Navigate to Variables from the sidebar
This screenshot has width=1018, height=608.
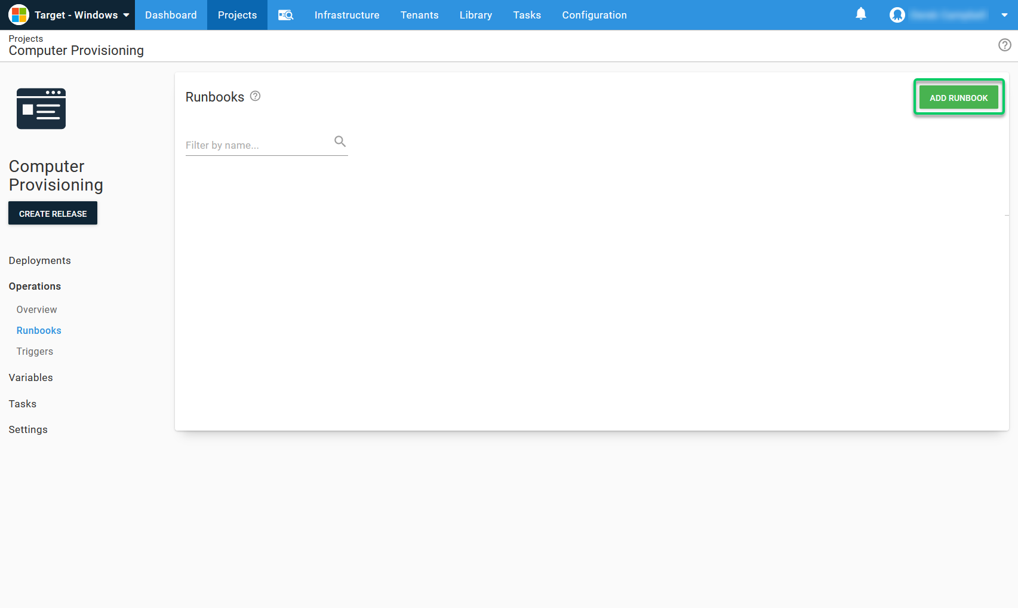click(30, 377)
